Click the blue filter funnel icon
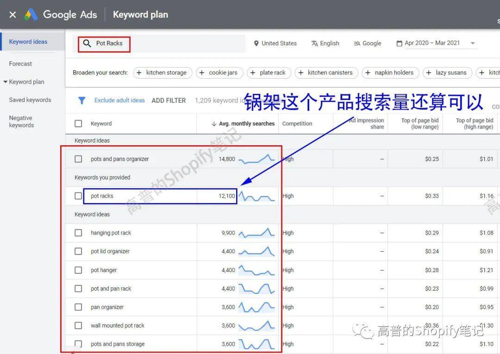This screenshot has width=500, height=354. click(x=81, y=100)
